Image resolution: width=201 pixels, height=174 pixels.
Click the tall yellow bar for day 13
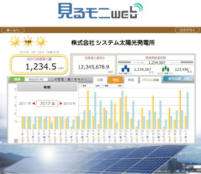[x=88, y=110]
